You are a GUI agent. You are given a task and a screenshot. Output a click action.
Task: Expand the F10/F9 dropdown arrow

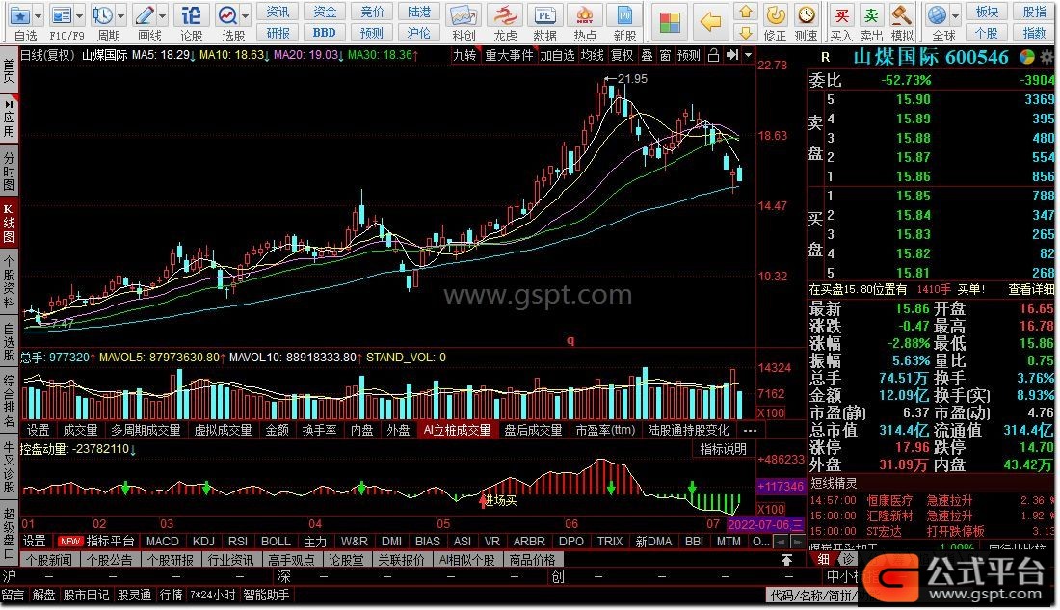80,15
